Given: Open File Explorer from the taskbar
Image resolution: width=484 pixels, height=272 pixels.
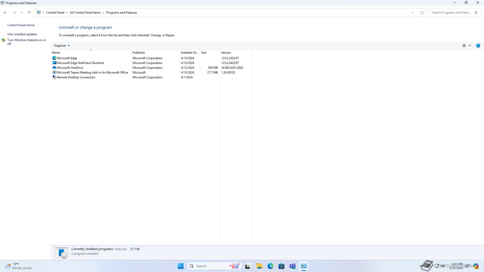Looking at the screenshot, I should [259, 266].
